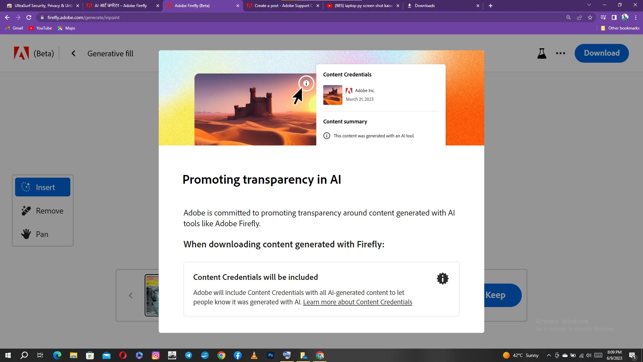Click the Adobe logo in header

click(21, 53)
